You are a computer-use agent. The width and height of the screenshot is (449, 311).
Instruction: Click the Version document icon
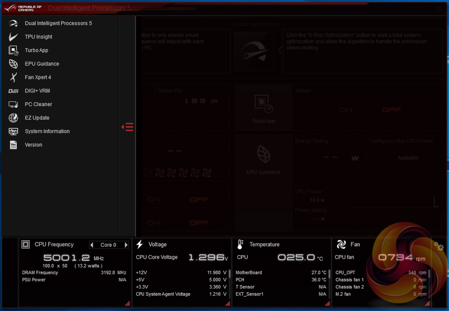point(13,145)
